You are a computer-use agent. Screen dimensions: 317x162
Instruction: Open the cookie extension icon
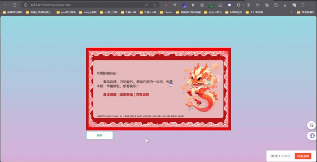pyautogui.click(x=166, y=5)
